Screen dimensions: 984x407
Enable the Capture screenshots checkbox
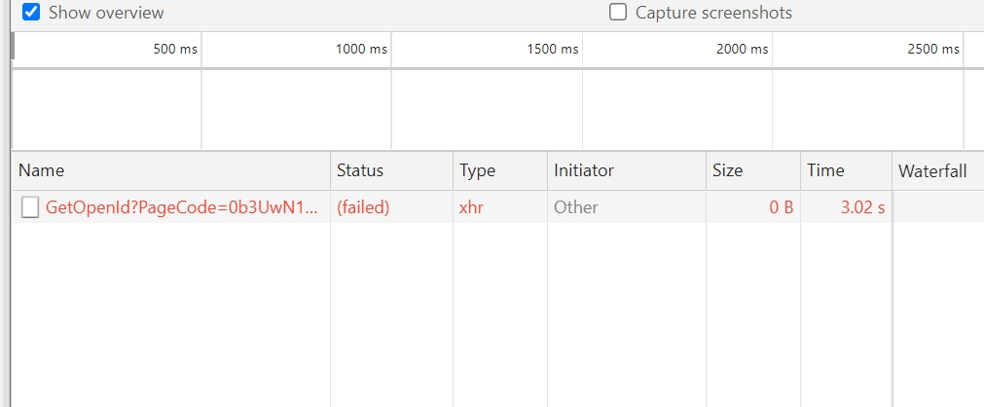click(x=618, y=13)
